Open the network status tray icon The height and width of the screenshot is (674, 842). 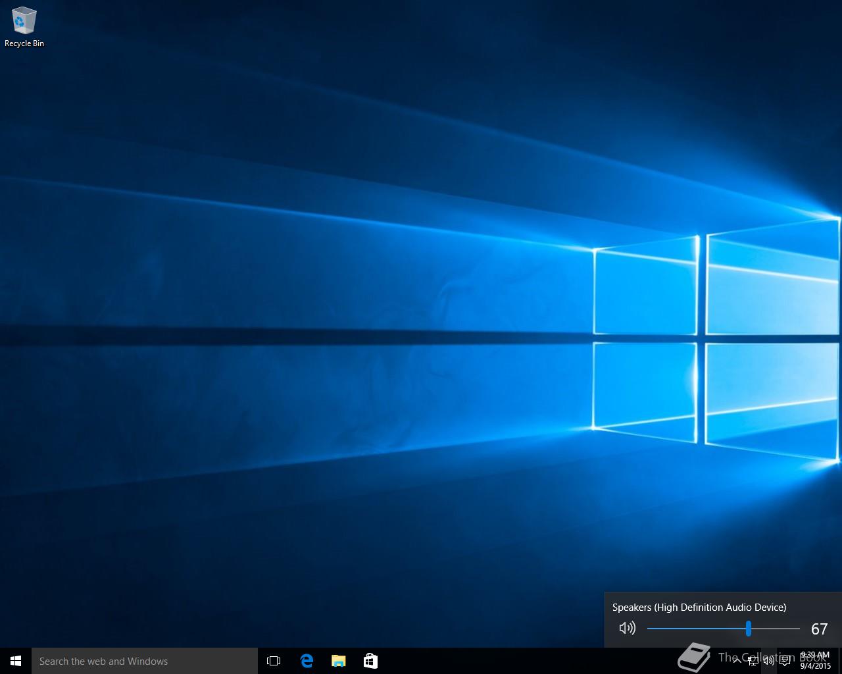click(753, 661)
